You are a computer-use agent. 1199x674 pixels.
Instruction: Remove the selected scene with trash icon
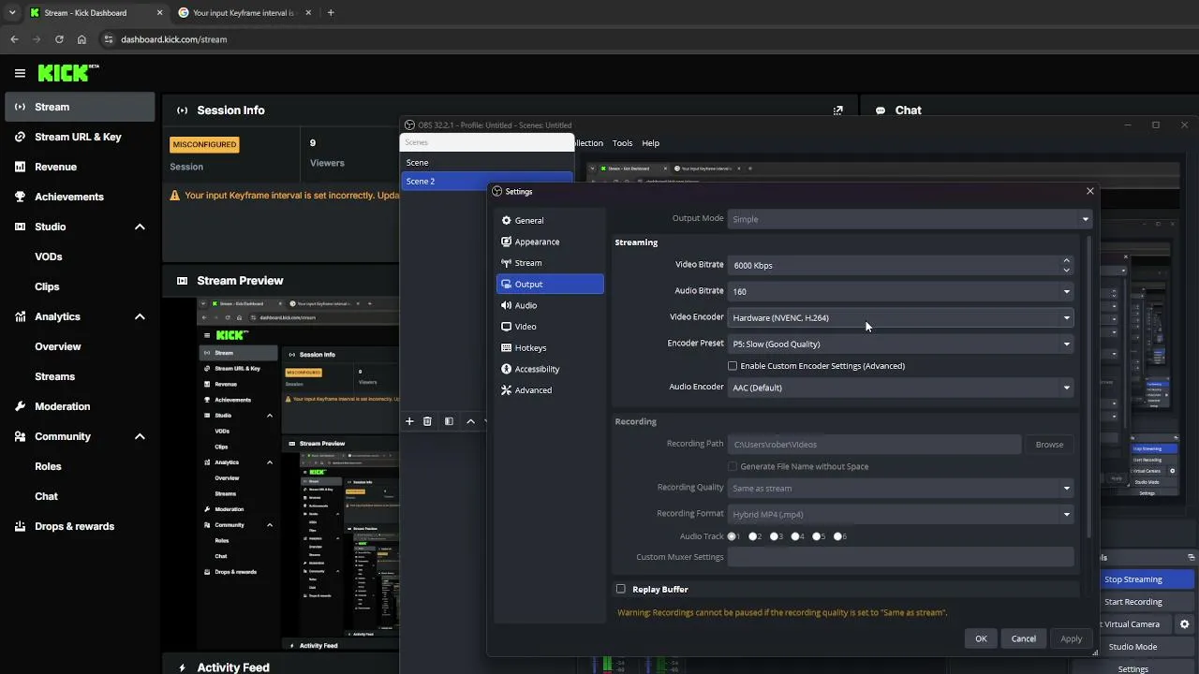pos(427,421)
